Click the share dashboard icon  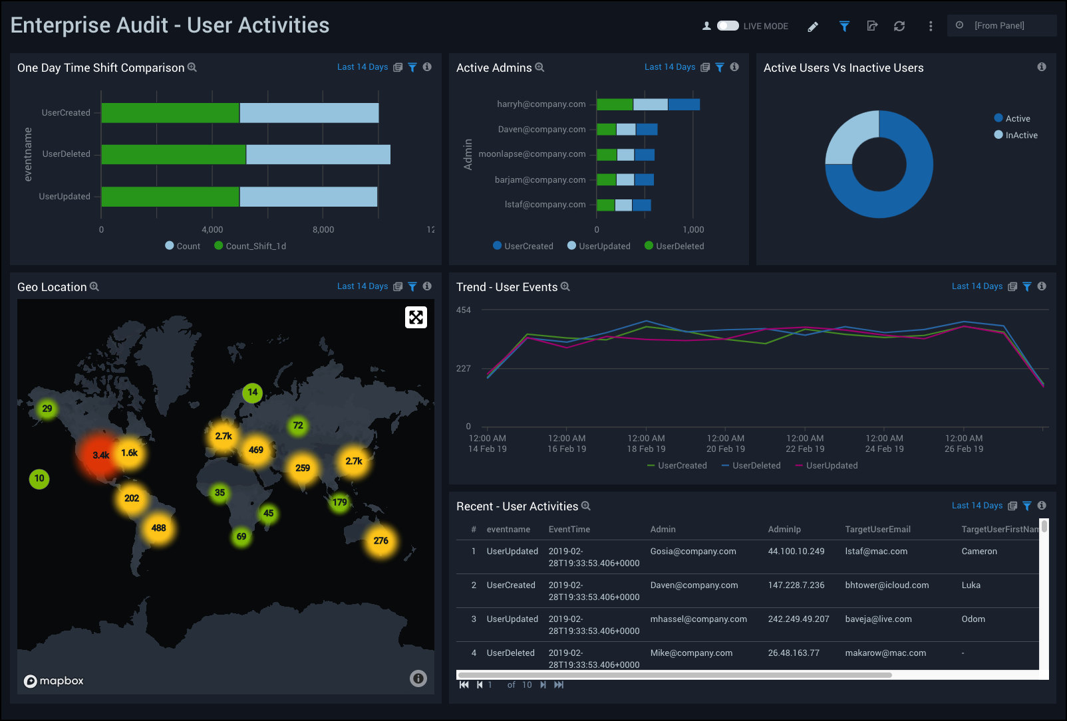tap(872, 26)
